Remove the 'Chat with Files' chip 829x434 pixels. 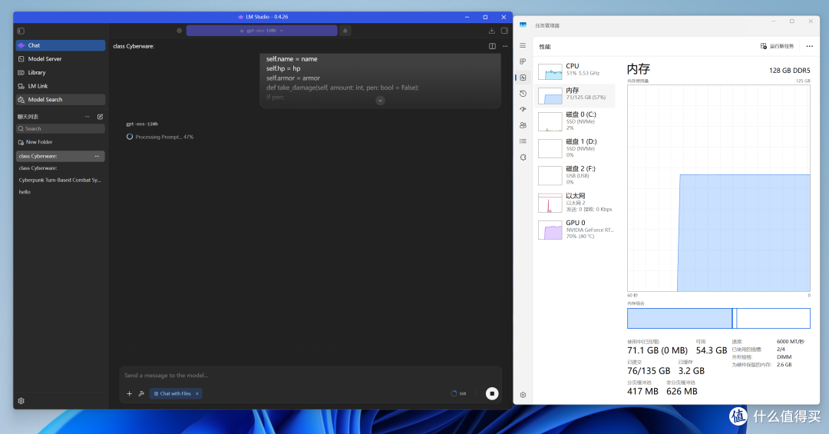click(197, 393)
